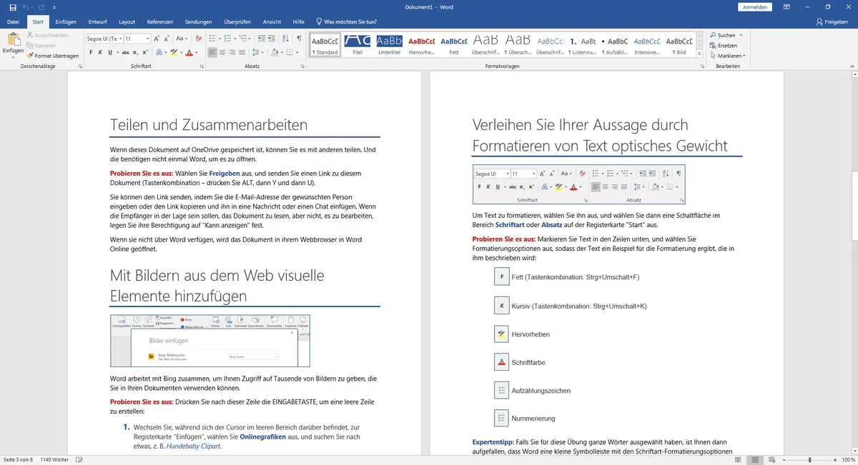Click the Ersetzen button
This screenshot has width=858, height=465.
click(x=723, y=46)
